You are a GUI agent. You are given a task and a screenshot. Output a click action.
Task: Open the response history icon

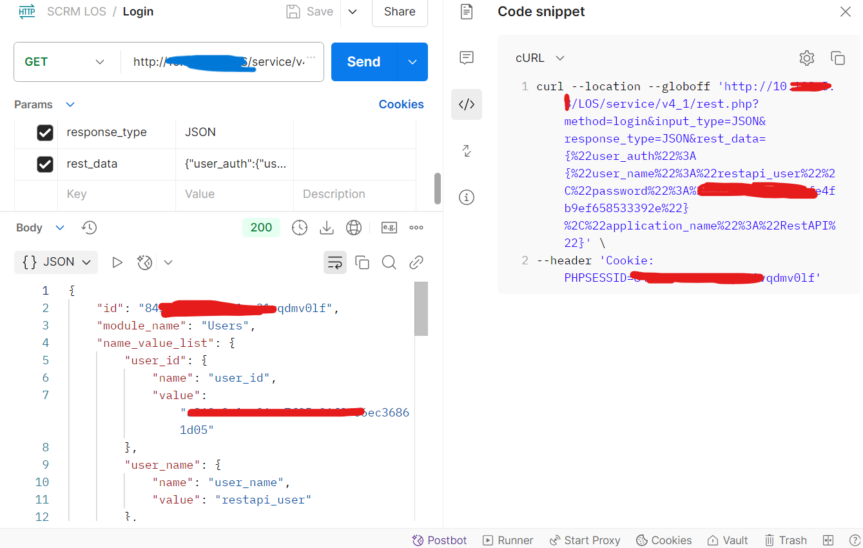pos(90,228)
